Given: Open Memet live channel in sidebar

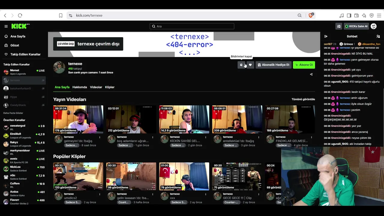Looking at the screenshot, I should 24,72.
